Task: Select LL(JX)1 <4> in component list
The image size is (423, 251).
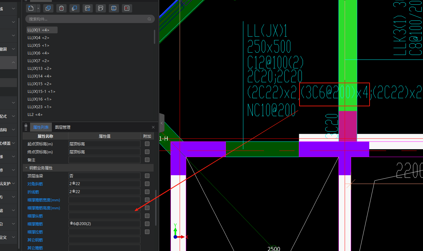Action: (x=42, y=30)
